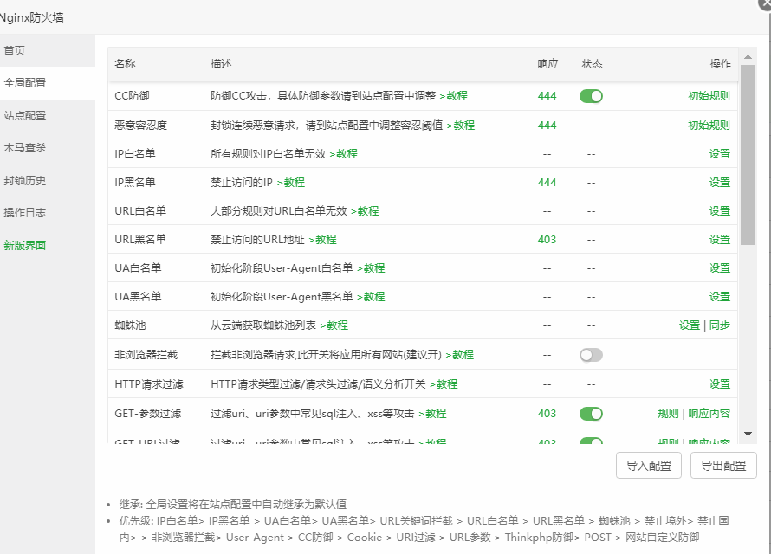Viewport: 771px width, 554px height.
Task: Open the 教程 link for IP黑名单
Action: coord(291,183)
